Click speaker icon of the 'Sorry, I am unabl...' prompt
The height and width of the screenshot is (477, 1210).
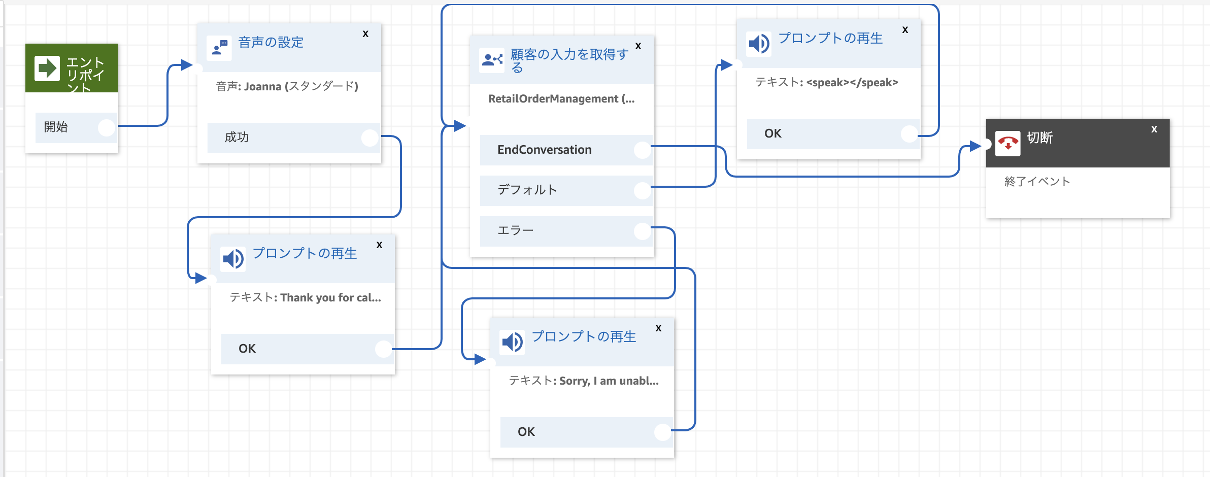[513, 342]
